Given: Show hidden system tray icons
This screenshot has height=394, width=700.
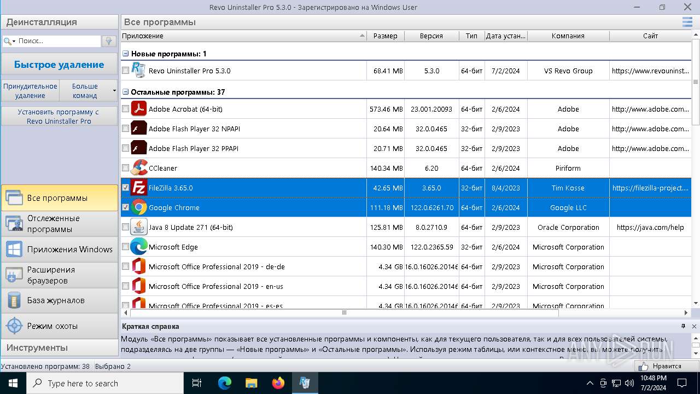Looking at the screenshot, I should (590, 383).
